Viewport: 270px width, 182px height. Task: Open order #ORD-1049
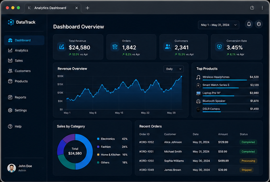point(147,170)
